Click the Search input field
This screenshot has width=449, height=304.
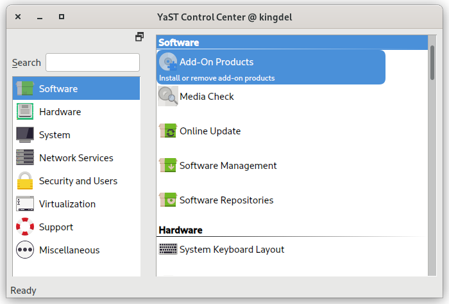coord(92,62)
